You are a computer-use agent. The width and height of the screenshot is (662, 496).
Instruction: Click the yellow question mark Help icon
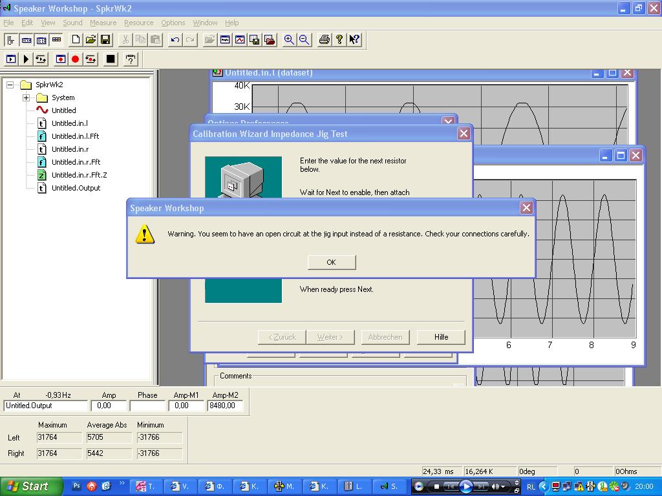click(339, 40)
